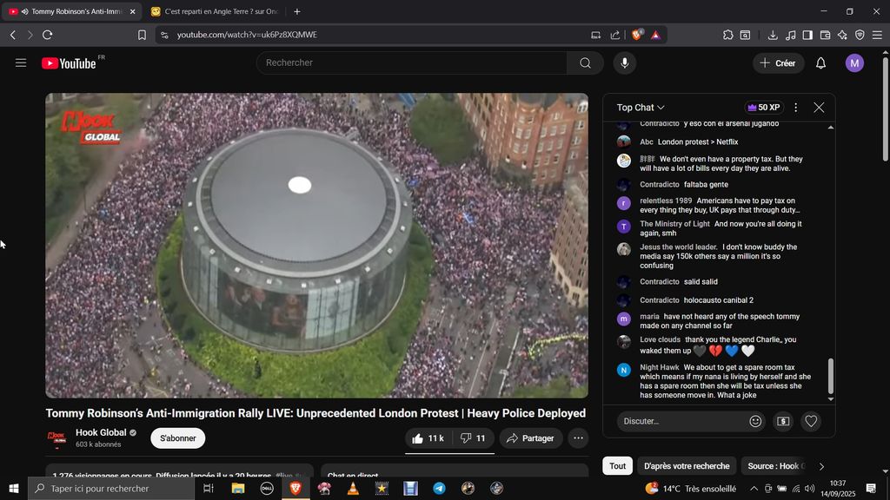Image resolution: width=890 pixels, height=500 pixels.
Task: Open the emoji picker in chat
Action: click(755, 421)
